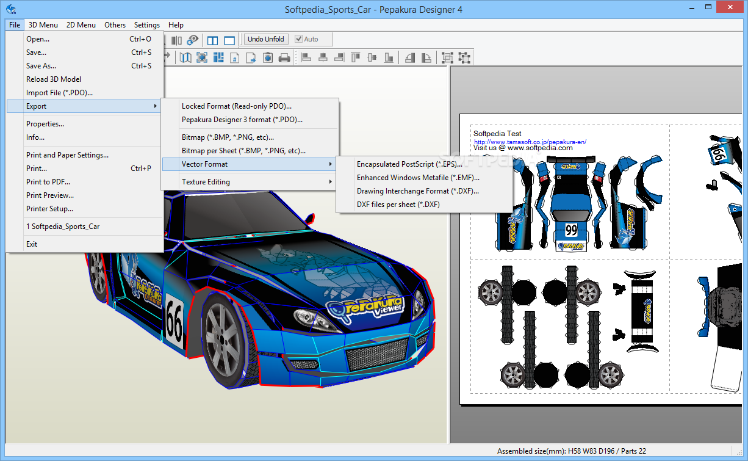Export as Enhanced Windows Metafile (*.EMF)...
The height and width of the screenshot is (461, 748).
425,178
